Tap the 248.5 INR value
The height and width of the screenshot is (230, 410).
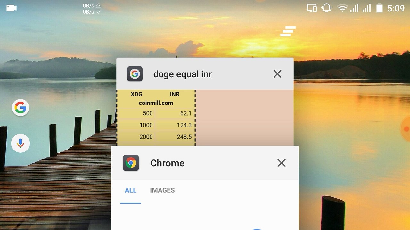(x=184, y=137)
